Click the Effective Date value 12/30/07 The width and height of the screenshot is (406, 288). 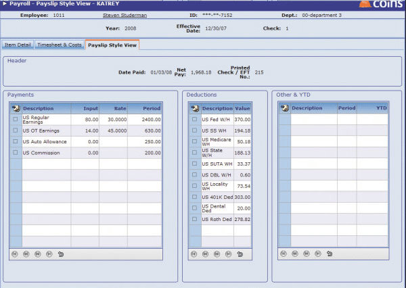point(216,28)
